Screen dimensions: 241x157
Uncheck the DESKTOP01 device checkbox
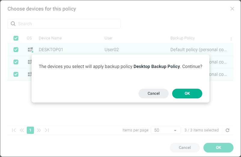16,50
